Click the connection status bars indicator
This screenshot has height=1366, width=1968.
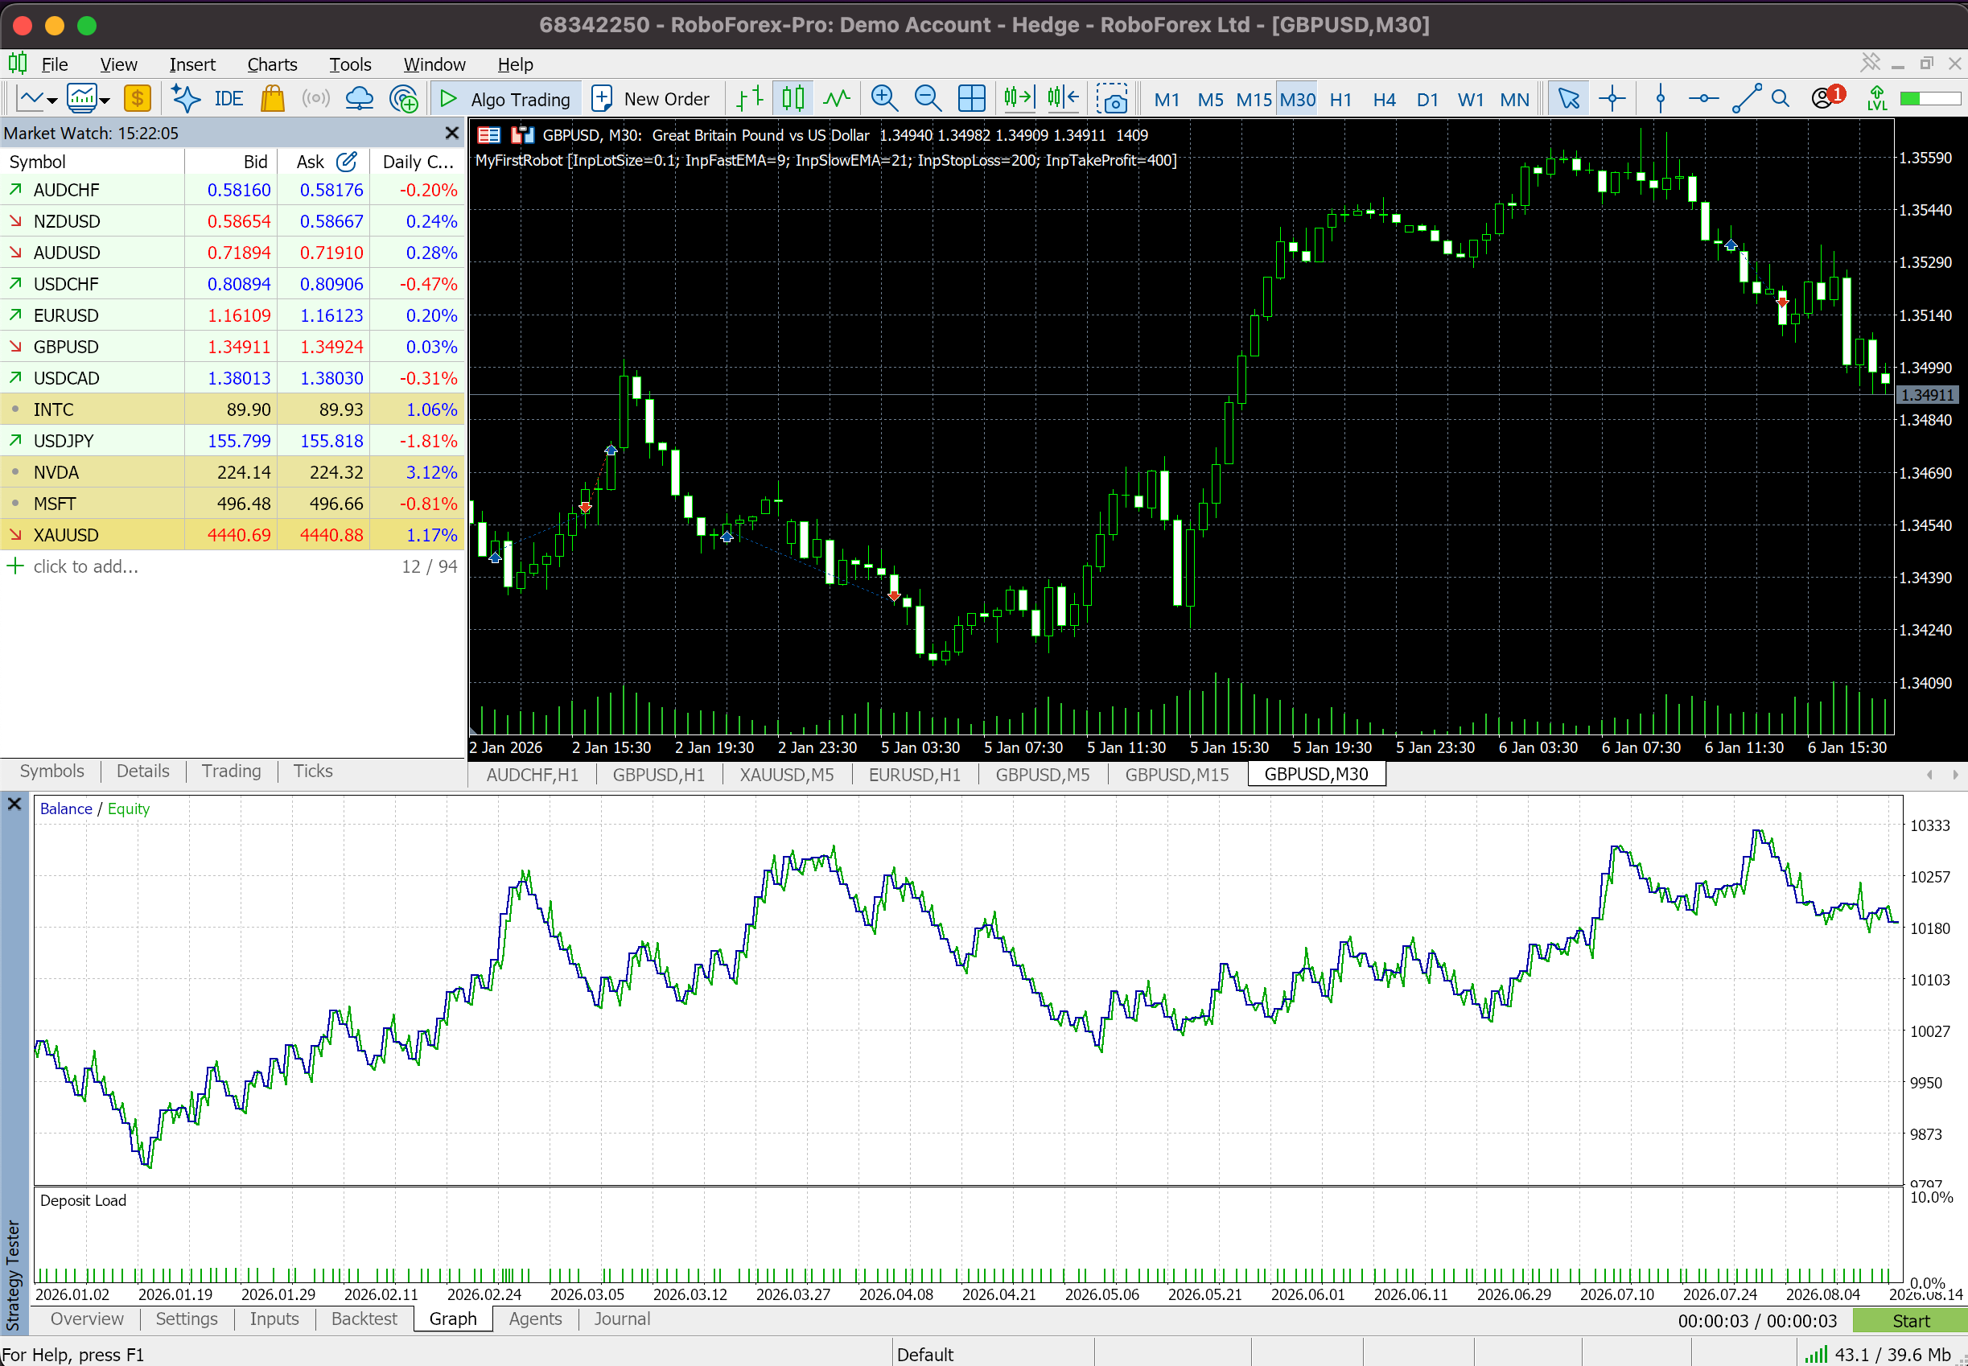[x=1817, y=1354]
